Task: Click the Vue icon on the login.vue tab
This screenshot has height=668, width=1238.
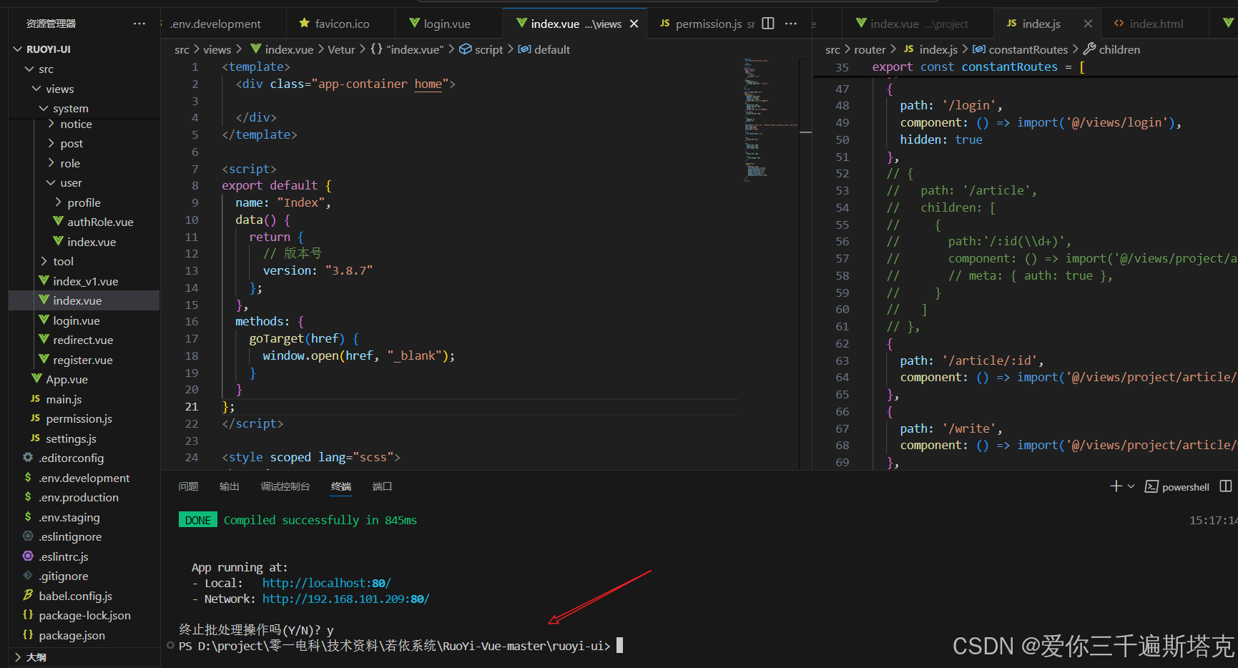Action: [413, 23]
